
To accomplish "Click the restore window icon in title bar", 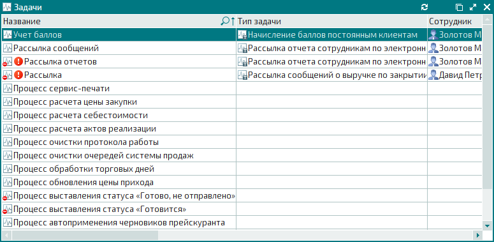I will (460, 7).
